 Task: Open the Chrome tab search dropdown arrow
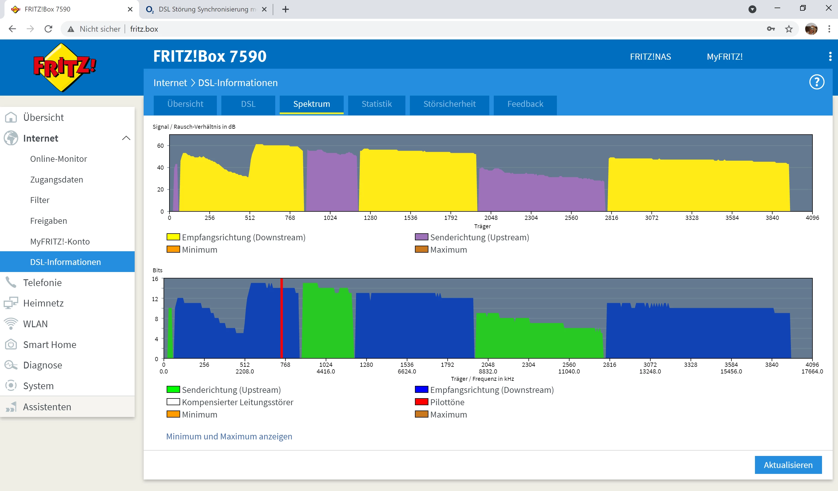[x=752, y=9]
